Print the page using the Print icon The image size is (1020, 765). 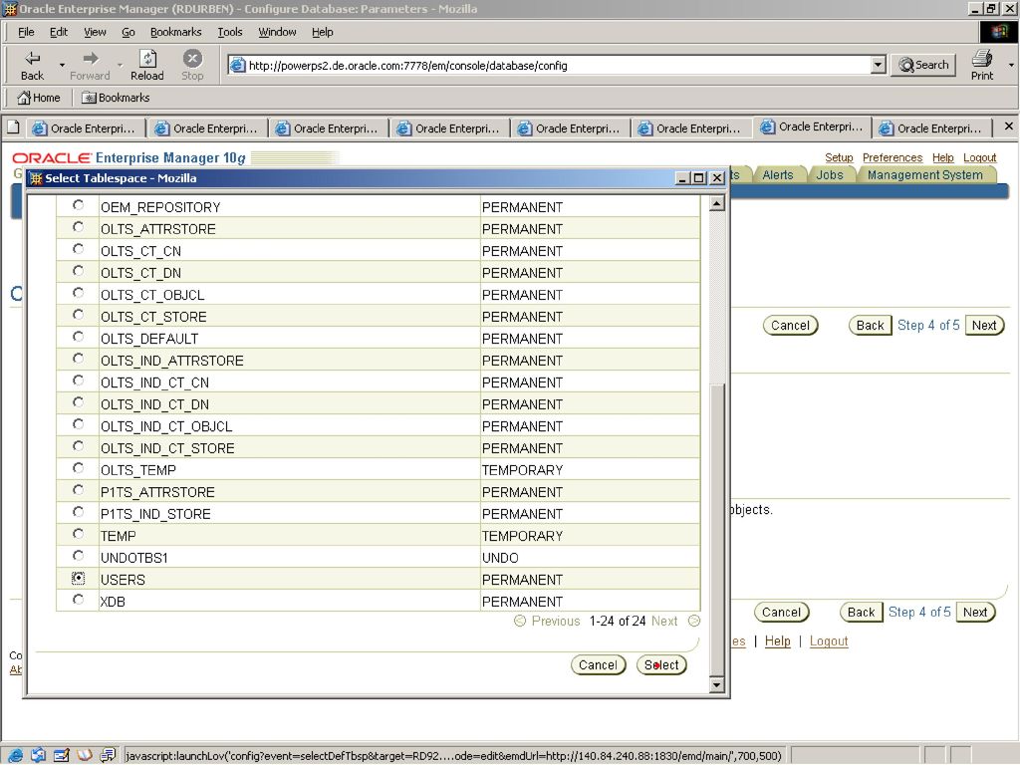click(x=981, y=59)
